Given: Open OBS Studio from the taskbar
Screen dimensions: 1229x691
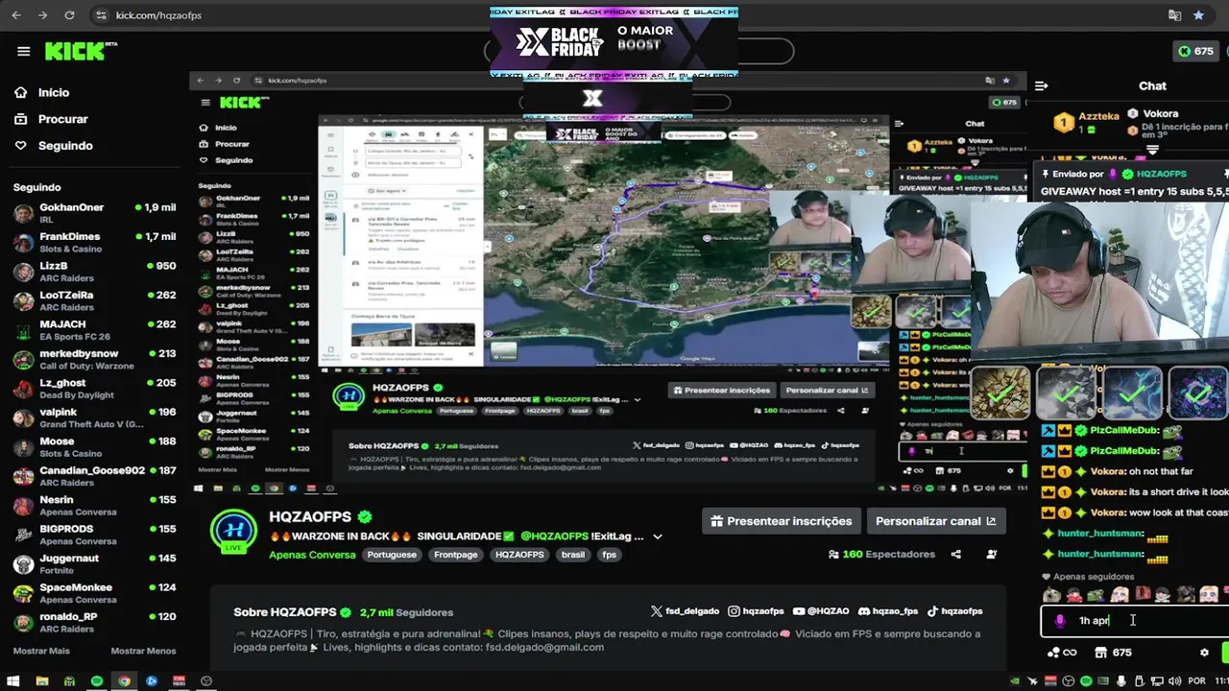Looking at the screenshot, I should pos(205,681).
